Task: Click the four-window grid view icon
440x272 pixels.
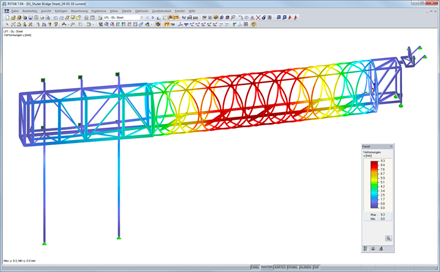Action: (x=246, y=24)
